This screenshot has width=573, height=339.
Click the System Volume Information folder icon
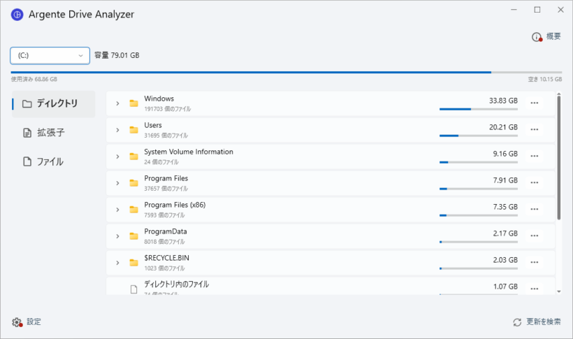click(133, 157)
